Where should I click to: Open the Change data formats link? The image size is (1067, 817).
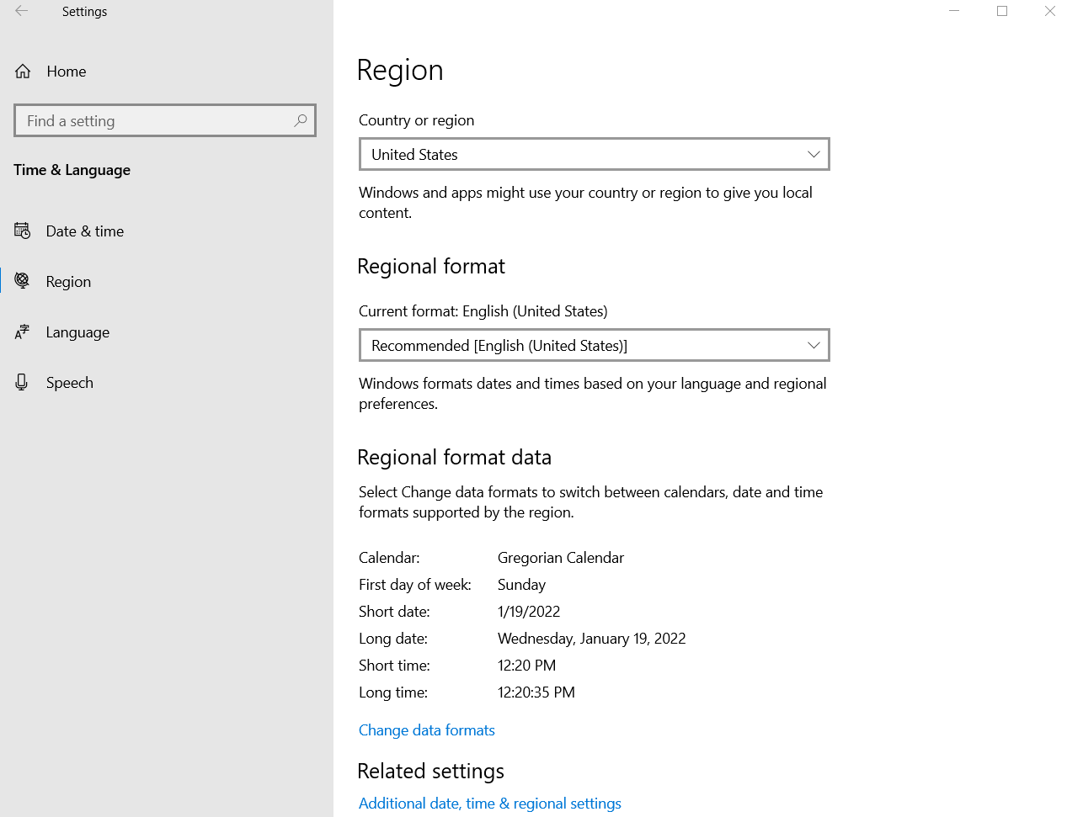(427, 730)
